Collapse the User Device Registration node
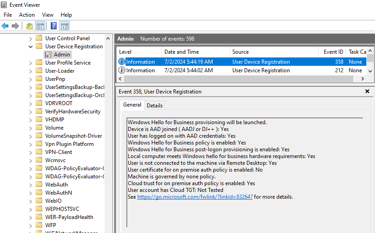The image size is (375, 233). [31, 47]
